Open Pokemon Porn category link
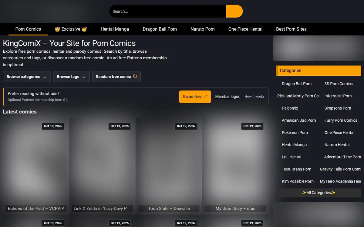This screenshot has width=364, height=227. click(x=295, y=133)
